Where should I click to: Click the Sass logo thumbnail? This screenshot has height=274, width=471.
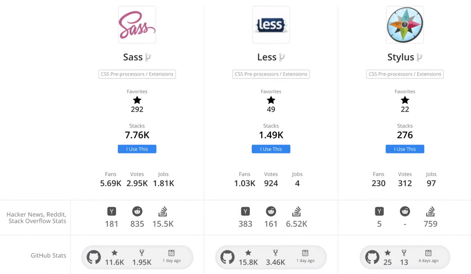(137, 25)
